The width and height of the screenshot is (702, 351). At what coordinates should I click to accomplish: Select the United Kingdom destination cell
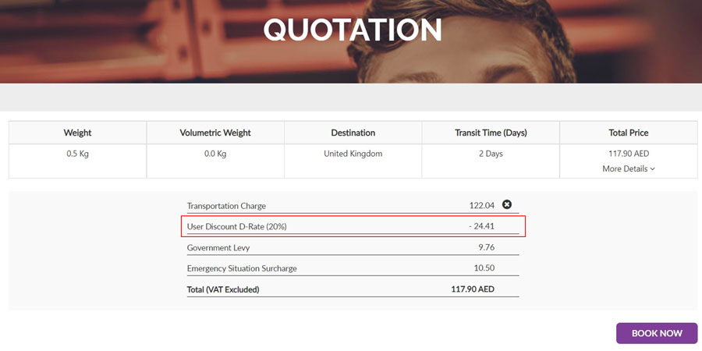(x=353, y=154)
